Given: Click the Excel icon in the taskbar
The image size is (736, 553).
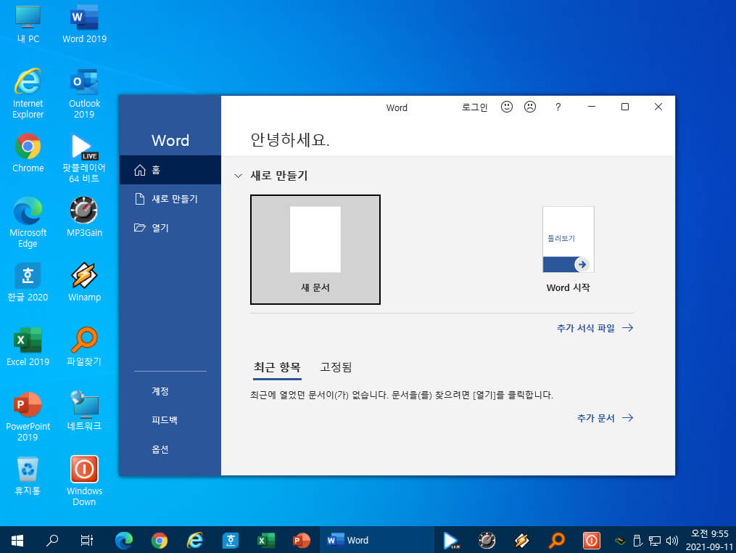Looking at the screenshot, I should [x=266, y=541].
